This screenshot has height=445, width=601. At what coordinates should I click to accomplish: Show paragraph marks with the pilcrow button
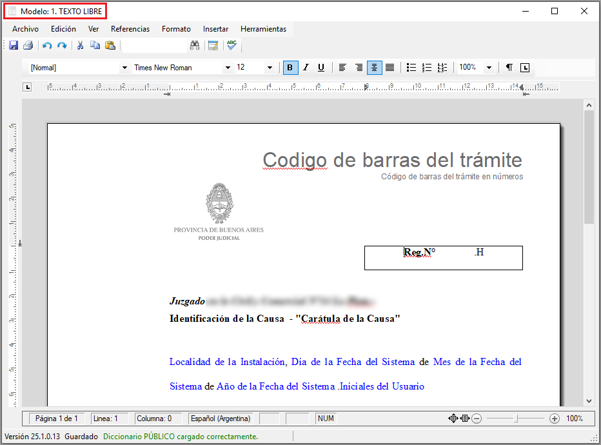[509, 68]
